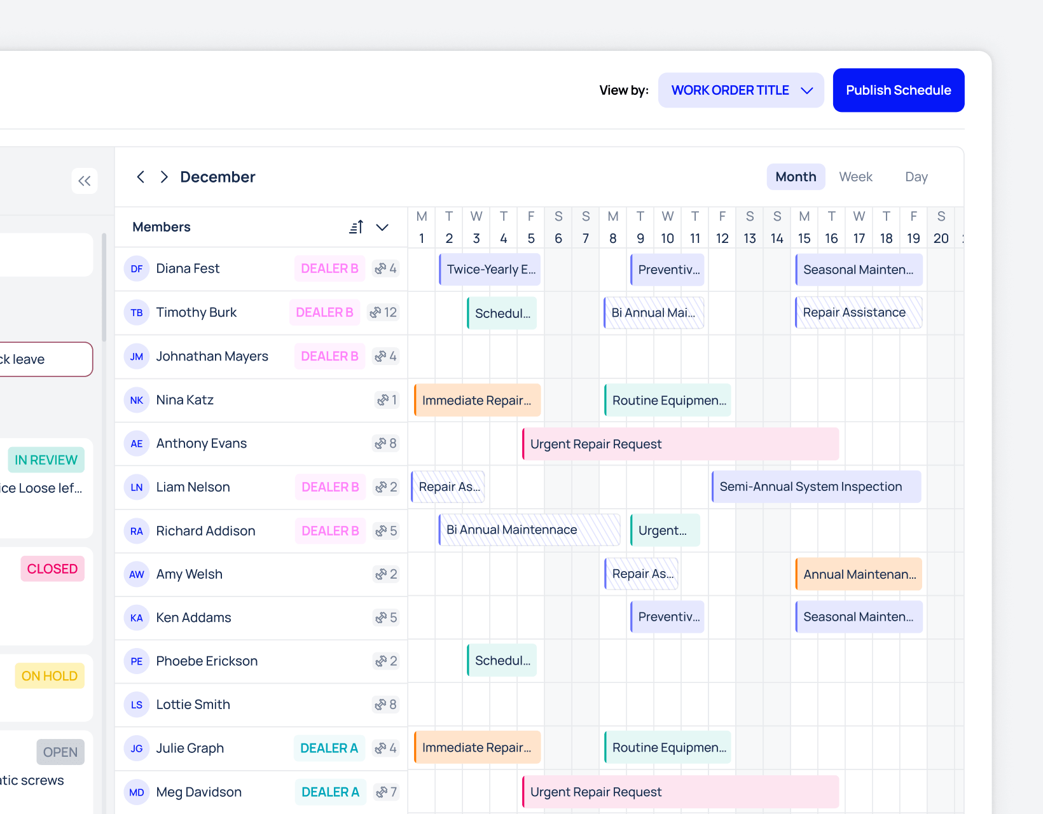This screenshot has width=1043, height=814.
Task: Click Liam Nelson's LN avatar
Action: point(137,487)
